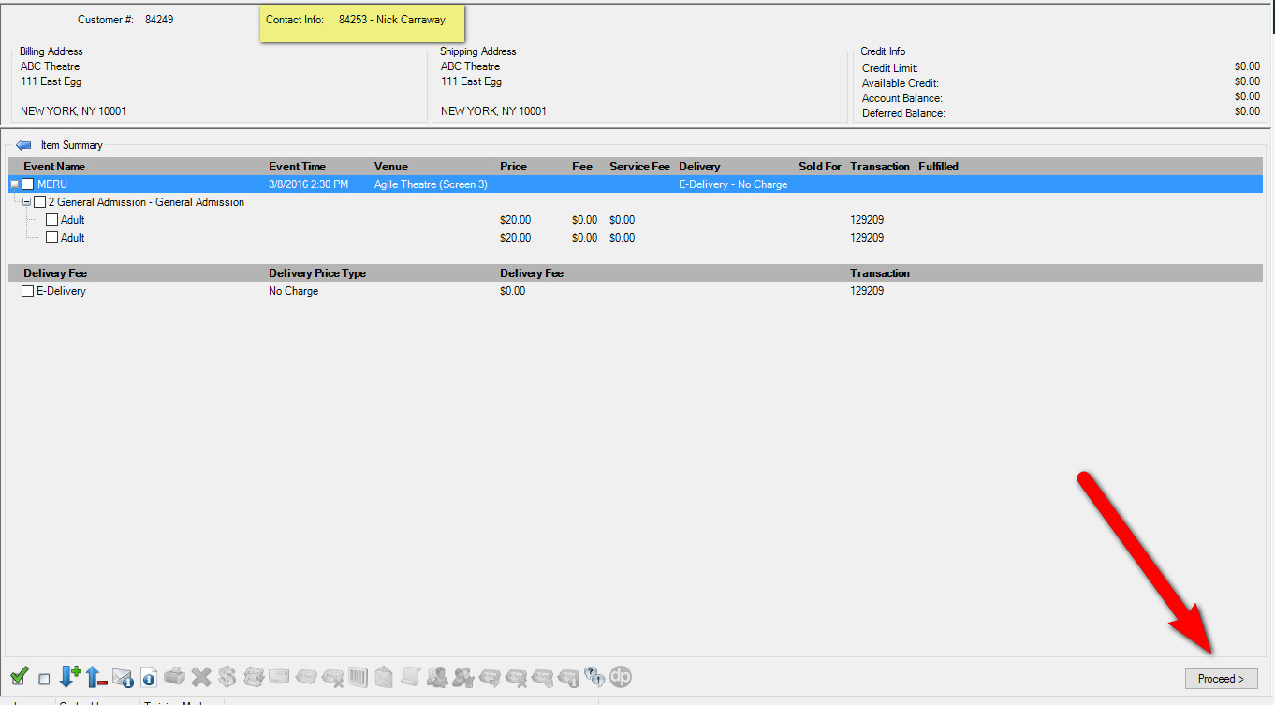Click the question and exclamation bubbles icon
The image size is (1275, 705).
594,676
